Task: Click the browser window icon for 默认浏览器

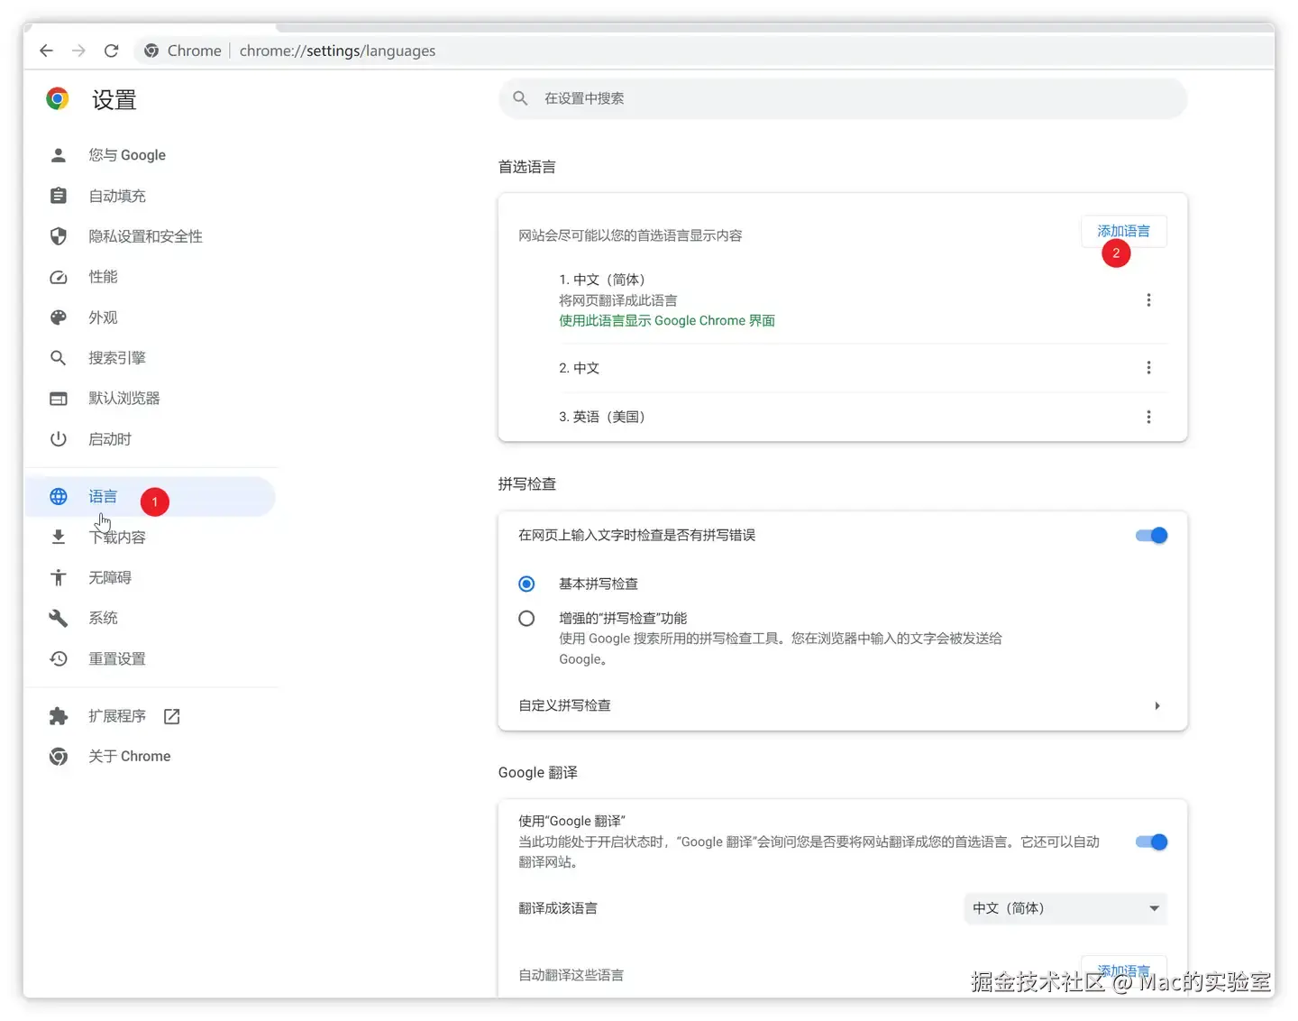Action: [59, 399]
